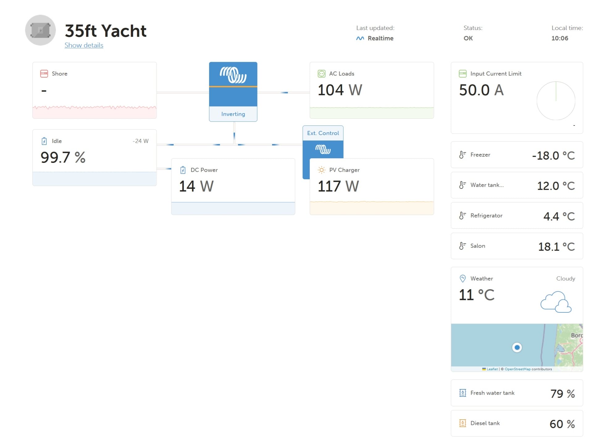Click the AC Loads socket icon

[x=321, y=74]
